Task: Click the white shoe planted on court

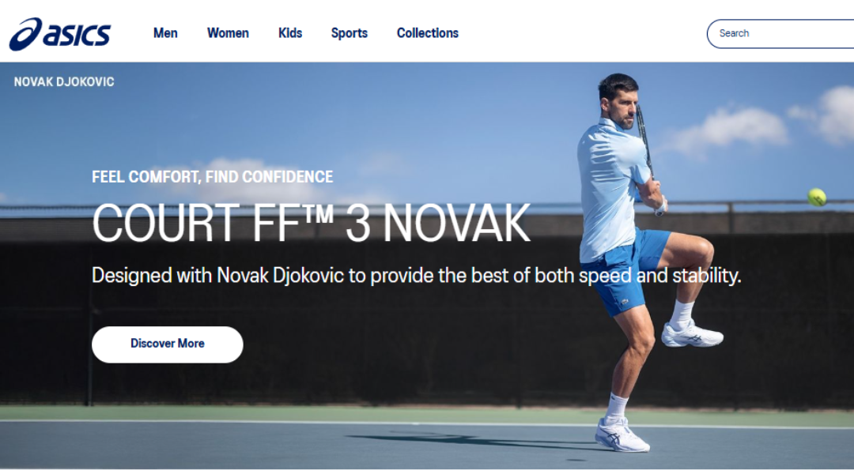Action: tap(622, 434)
